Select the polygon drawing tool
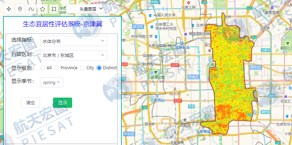292x145 pixels. (43, 9)
